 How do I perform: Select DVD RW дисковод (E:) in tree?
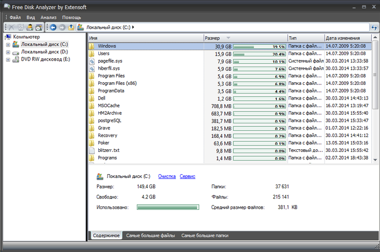(46, 59)
